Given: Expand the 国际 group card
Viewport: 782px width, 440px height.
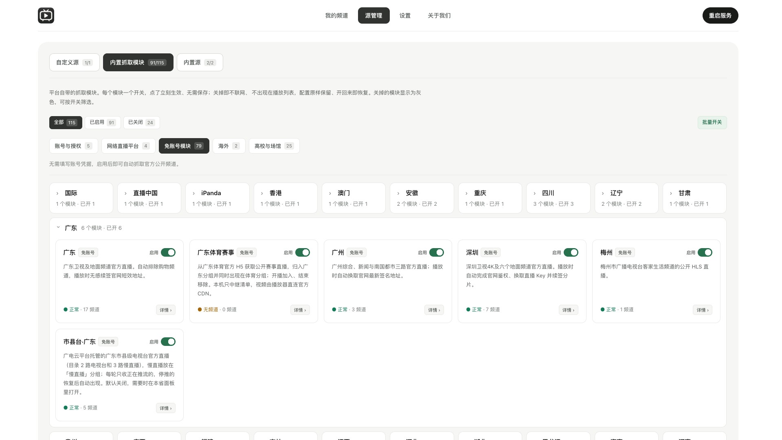Looking at the screenshot, I should (x=81, y=198).
